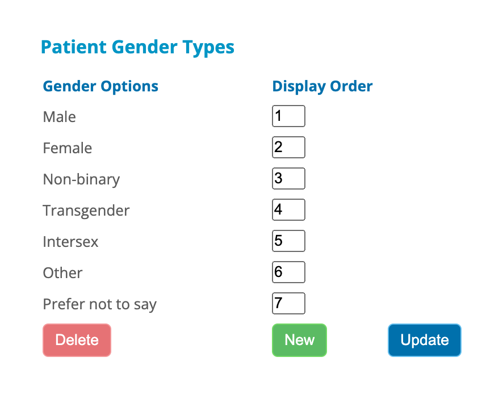Focus the display order field for Male
Viewport: 503px width, 395px height.
coord(288,116)
